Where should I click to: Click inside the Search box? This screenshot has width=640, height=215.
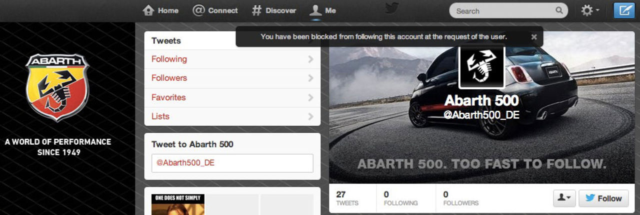(502, 10)
